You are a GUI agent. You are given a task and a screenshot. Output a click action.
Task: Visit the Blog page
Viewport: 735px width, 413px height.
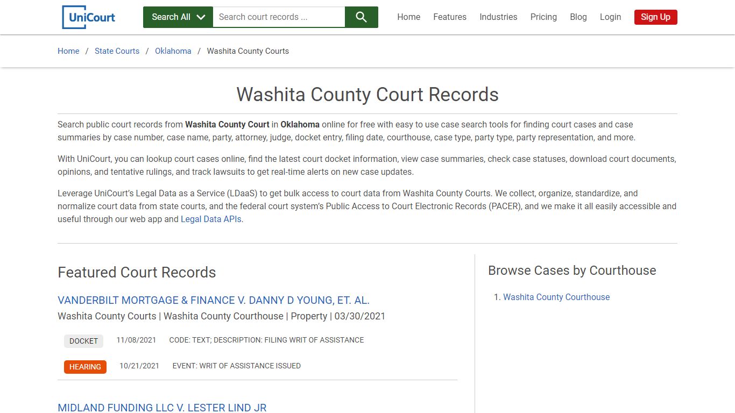pos(578,17)
